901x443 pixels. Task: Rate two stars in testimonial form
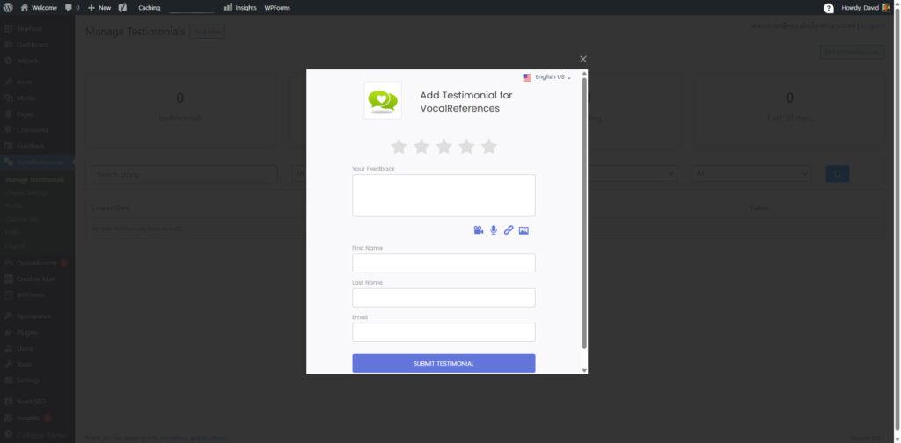(421, 146)
